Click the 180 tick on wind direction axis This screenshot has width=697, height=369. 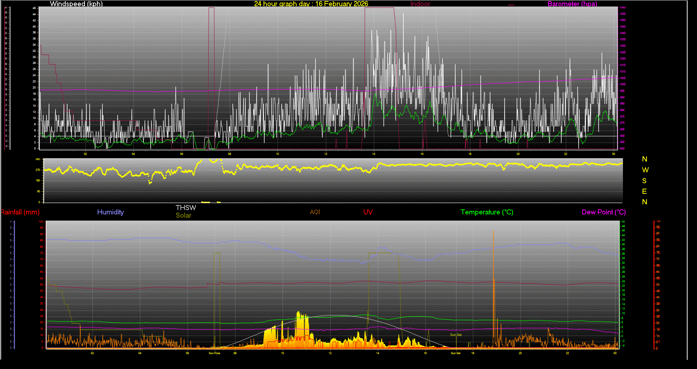click(x=38, y=180)
